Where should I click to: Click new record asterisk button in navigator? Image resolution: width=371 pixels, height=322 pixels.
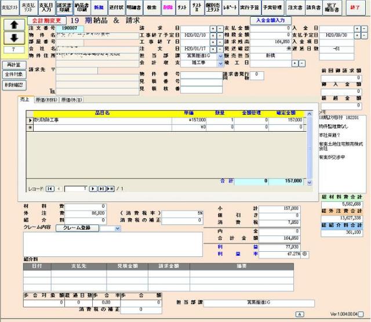pyautogui.click(x=110, y=189)
